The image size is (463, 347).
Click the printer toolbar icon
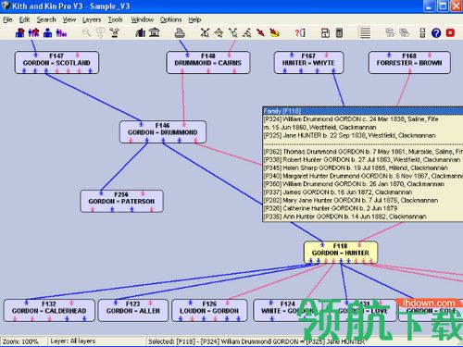pos(180,32)
